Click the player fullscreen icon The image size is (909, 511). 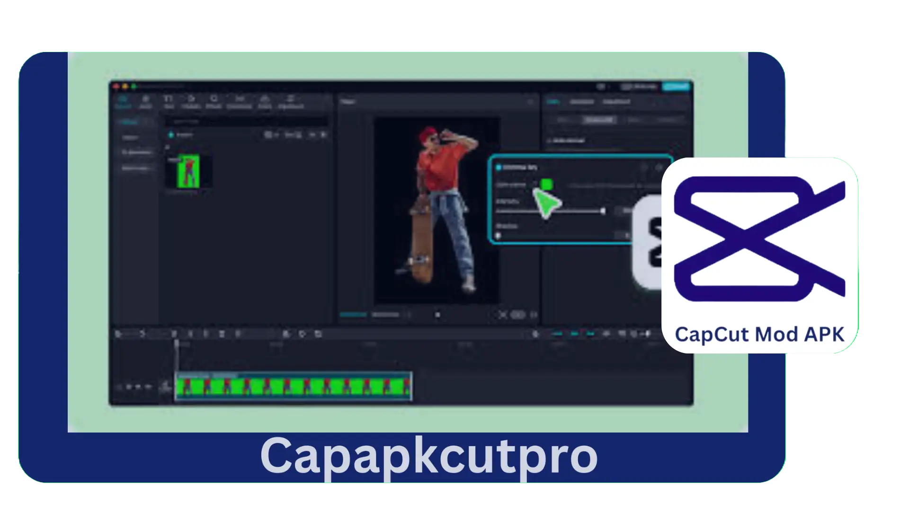pyautogui.click(x=534, y=315)
